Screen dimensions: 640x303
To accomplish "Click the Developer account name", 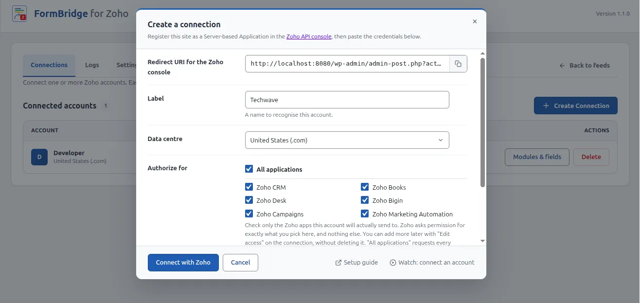I will (69, 153).
